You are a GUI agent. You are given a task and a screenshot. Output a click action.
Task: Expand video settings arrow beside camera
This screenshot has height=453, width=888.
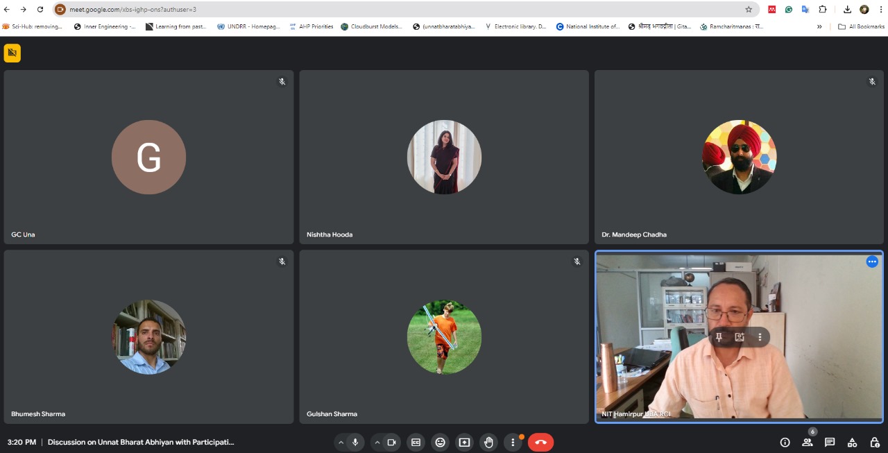pyautogui.click(x=377, y=443)
